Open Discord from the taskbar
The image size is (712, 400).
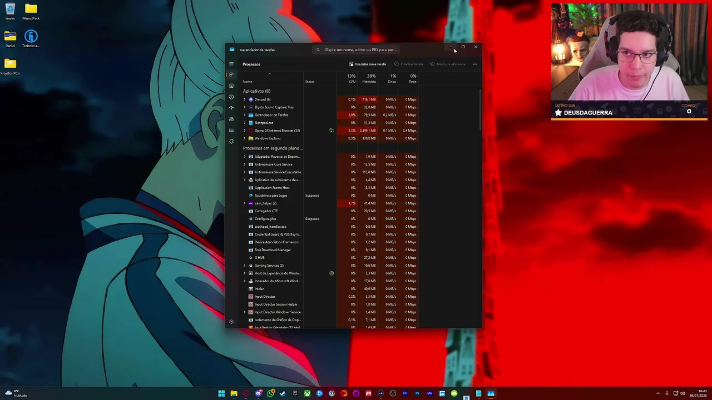point(258,393)
